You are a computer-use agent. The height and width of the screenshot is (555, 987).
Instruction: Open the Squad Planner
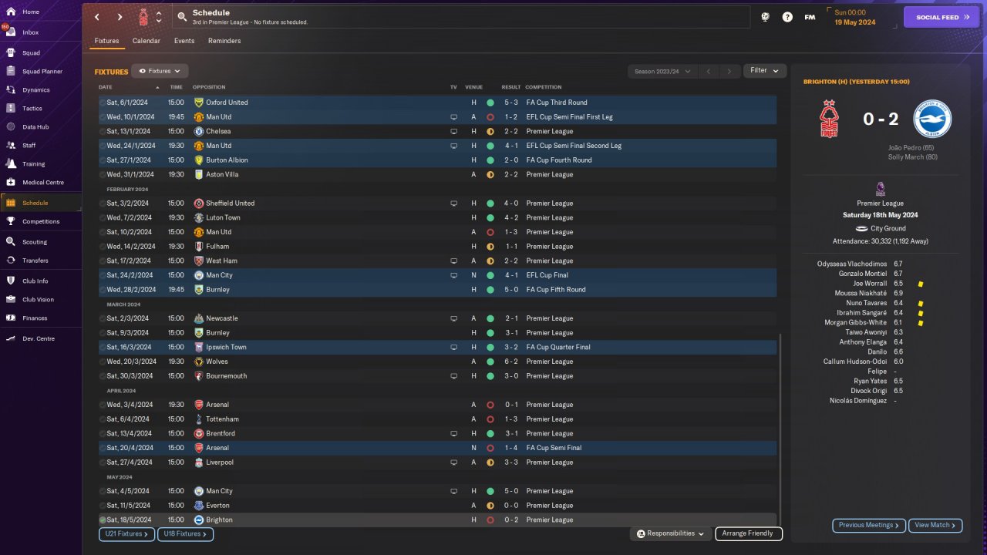click(42, 72)
